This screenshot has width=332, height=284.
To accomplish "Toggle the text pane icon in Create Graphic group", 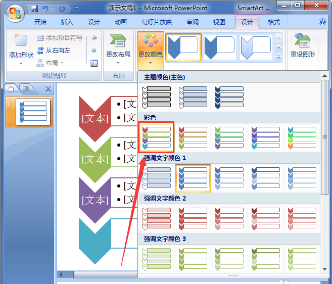I will [x=94, y=63].
